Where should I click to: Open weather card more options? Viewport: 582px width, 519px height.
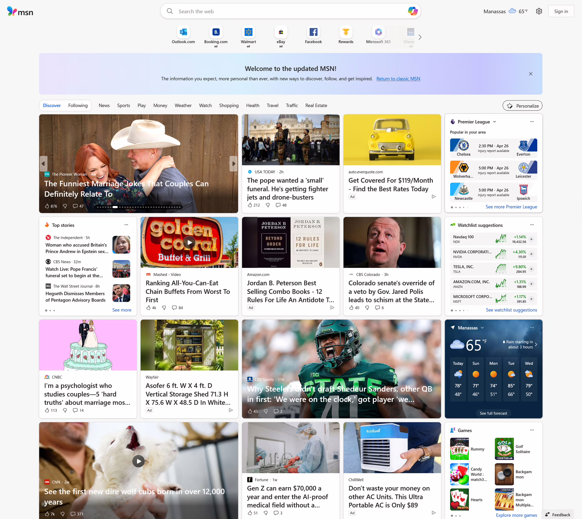click(x=532, y=328)
